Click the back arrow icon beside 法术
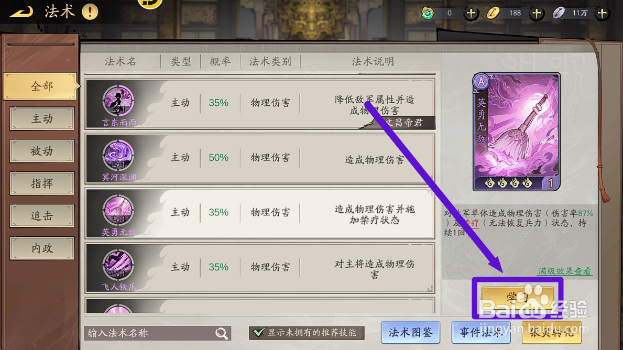Viewport: 623px width, 350px height. coord(21,12)
